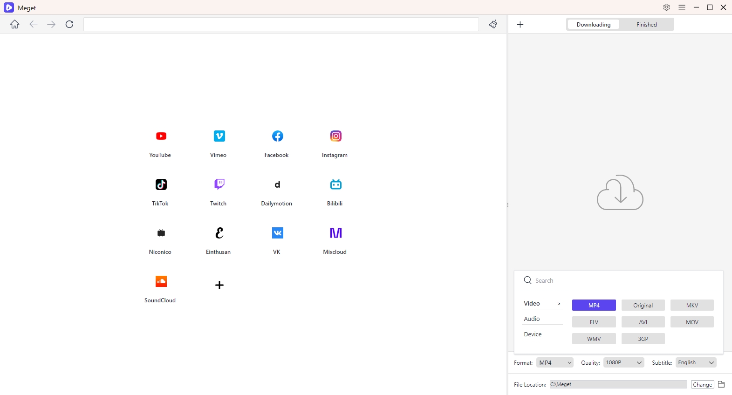Open Meget settings gear
The width and height of the screenshot is (732, 395).
[x=667, y=7]
